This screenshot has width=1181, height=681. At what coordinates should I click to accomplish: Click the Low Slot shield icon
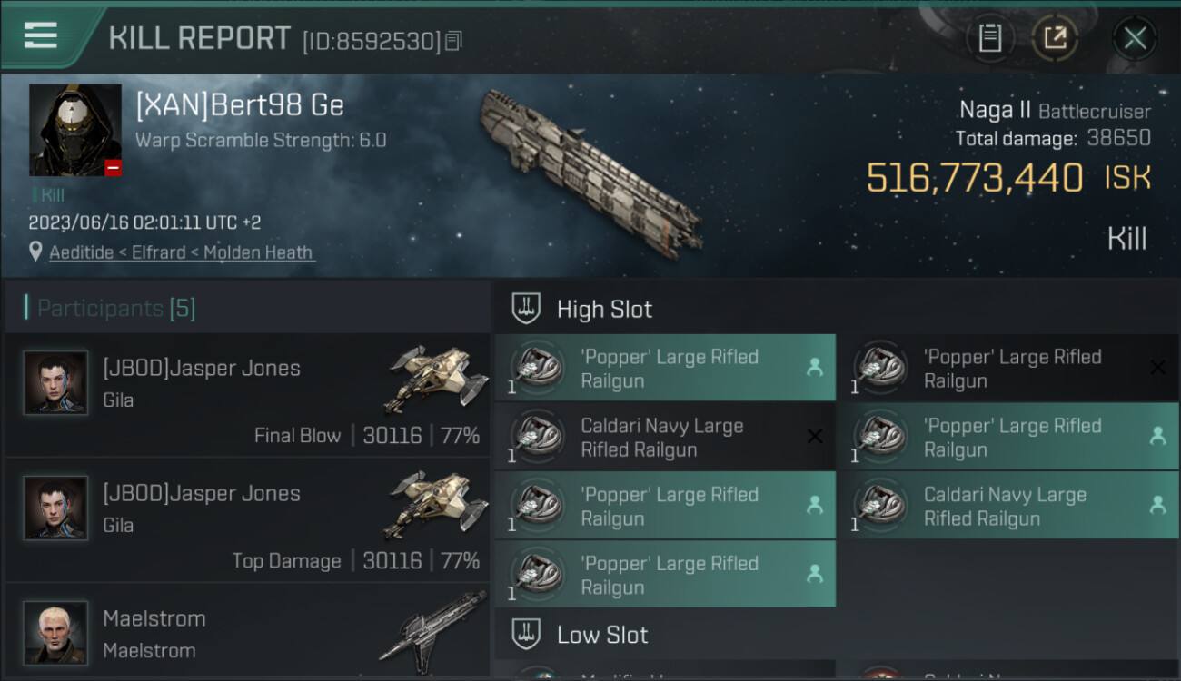click(x=526, y=635)
